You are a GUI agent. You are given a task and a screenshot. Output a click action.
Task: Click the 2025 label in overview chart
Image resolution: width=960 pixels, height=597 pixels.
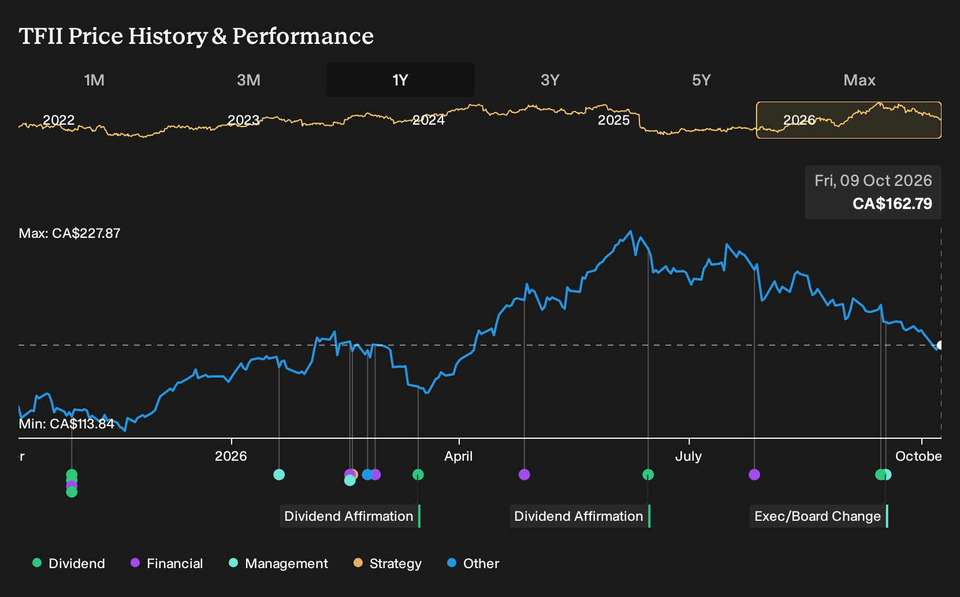click(x=613, y=120)
